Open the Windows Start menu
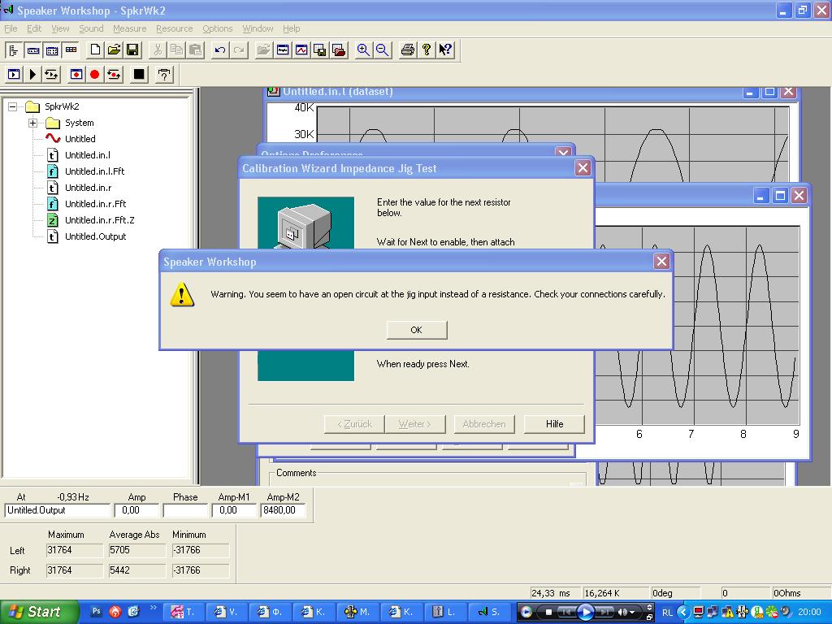 tap(38, 612)
